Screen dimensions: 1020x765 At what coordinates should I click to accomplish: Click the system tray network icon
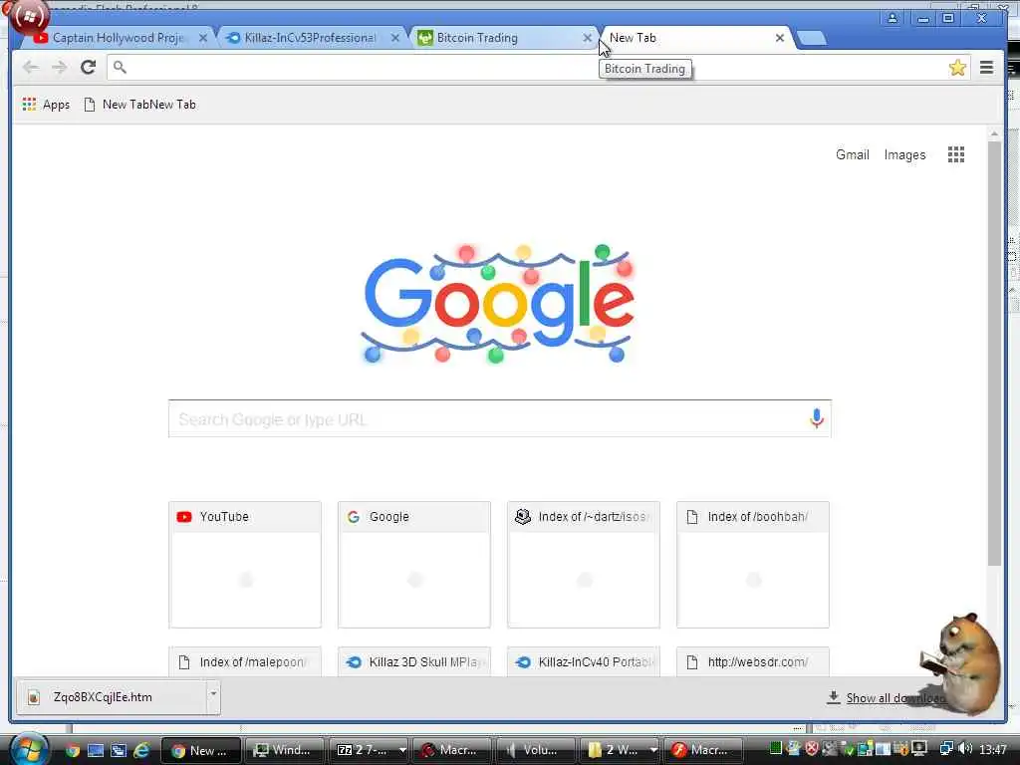coord(946,749)
